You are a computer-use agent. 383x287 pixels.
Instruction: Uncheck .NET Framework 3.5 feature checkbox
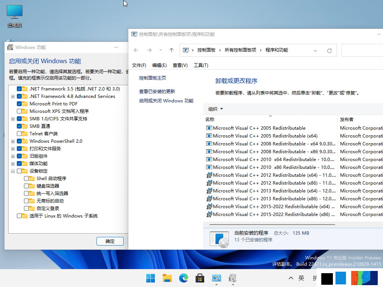point(19,89)
